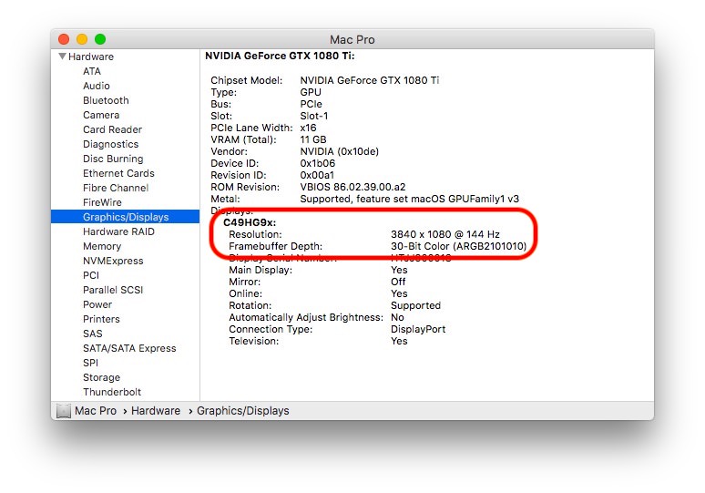Collapse the Hardware disclosure triangle

(x=63, y=56)
